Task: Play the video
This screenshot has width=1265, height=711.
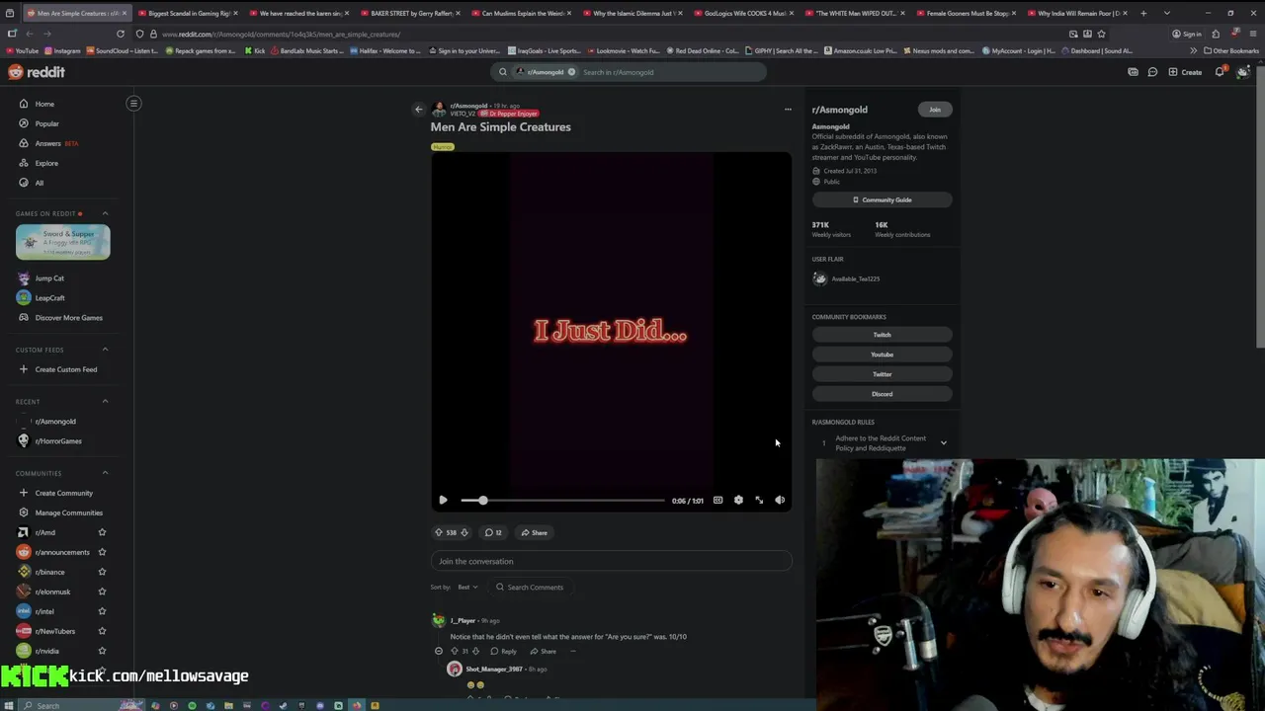Action: coord(443,501)
